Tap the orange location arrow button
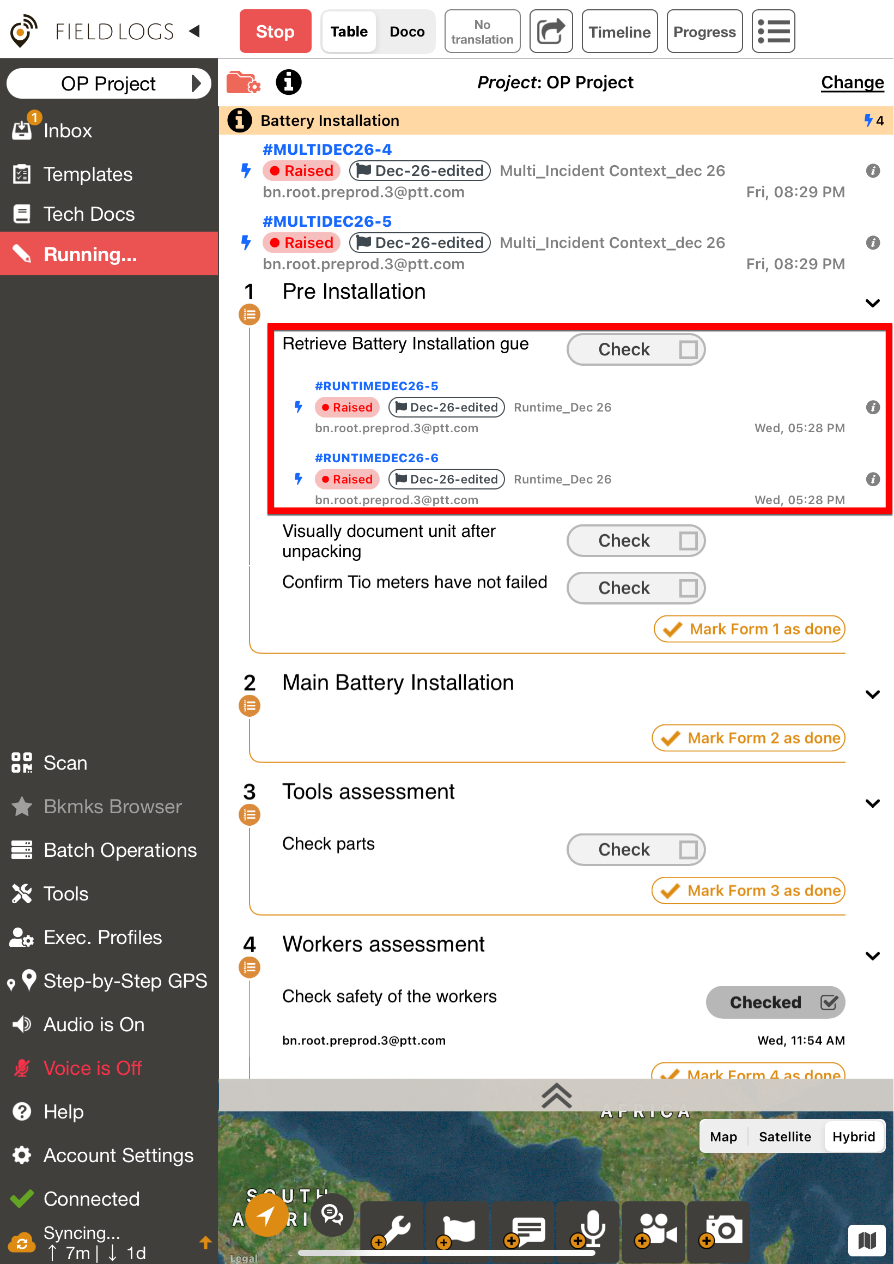The width and height of the screenshot is (894, 1264). (x=266, y=1215)
